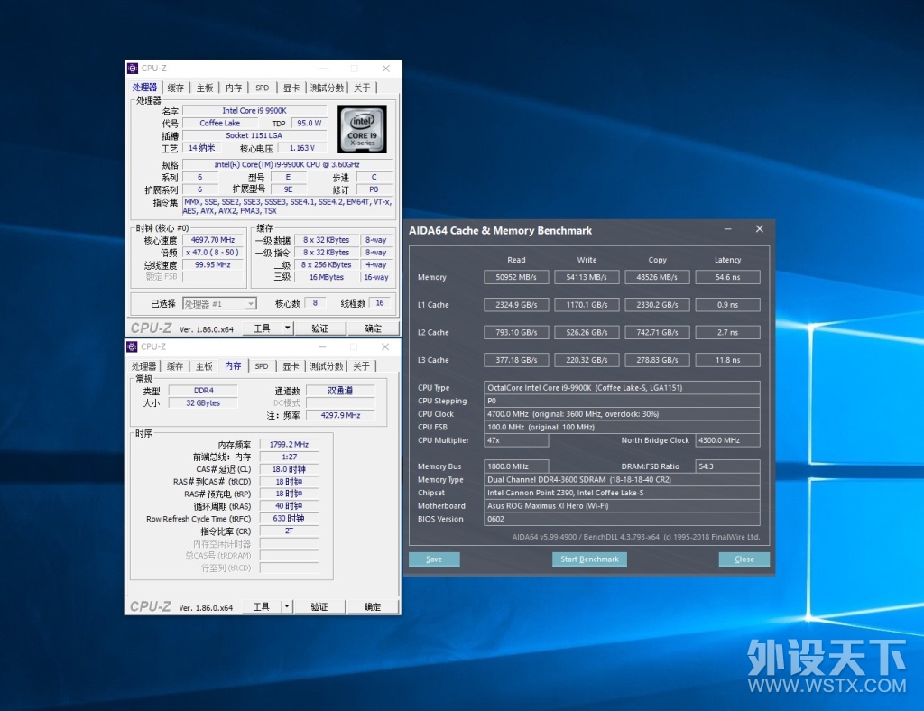Close the AIDA64 benchmark window
The width and height of the screenshot is (924, 711).
759,229
